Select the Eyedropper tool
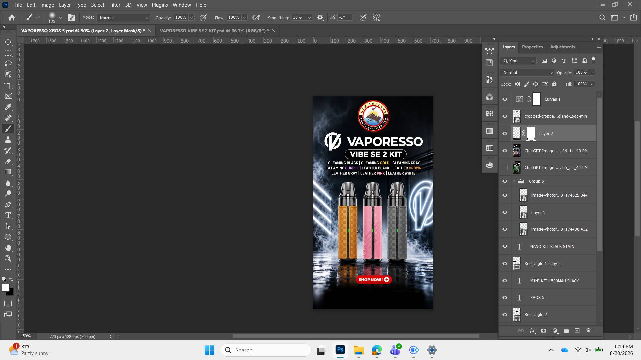Viewport: 641px width, 360px height. [8, 107]
